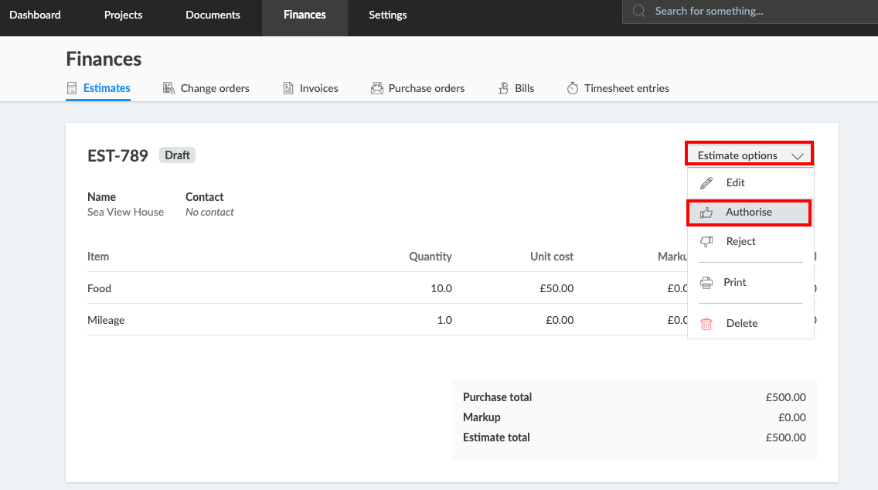Go to the Documents section
Image resolution: width=878 pixels, height=490 pixels.
213,15
